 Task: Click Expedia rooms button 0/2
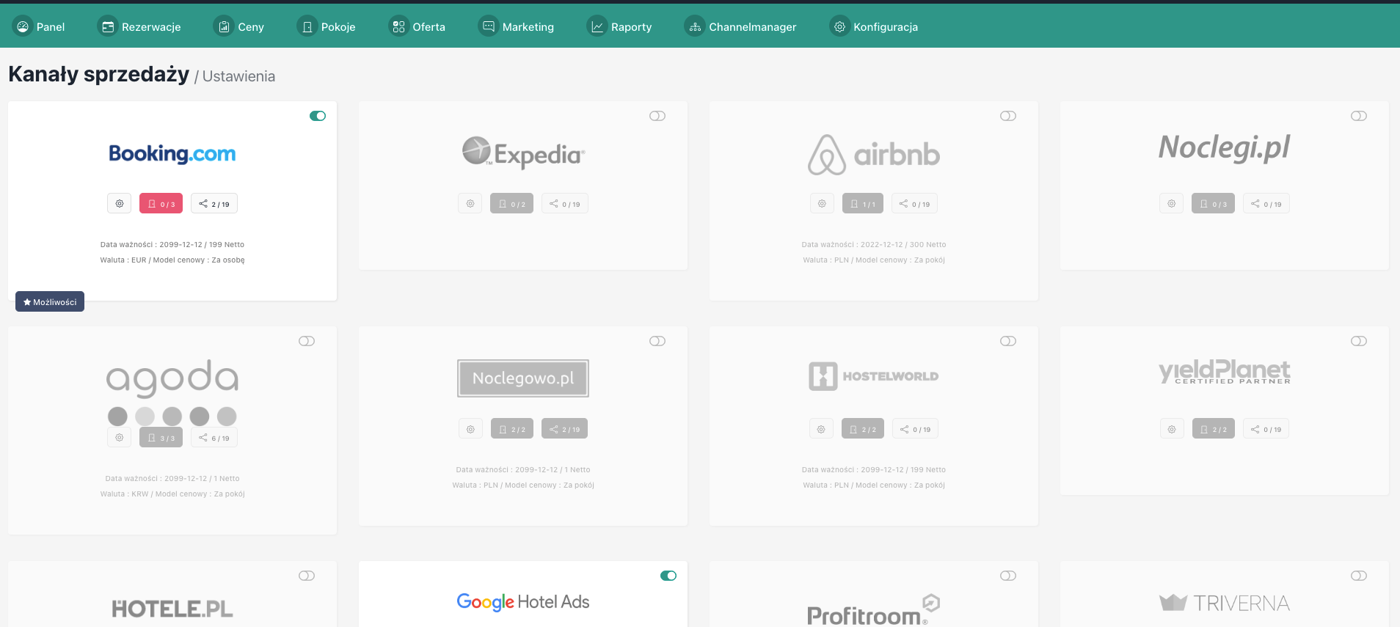(x=512, y=204)
